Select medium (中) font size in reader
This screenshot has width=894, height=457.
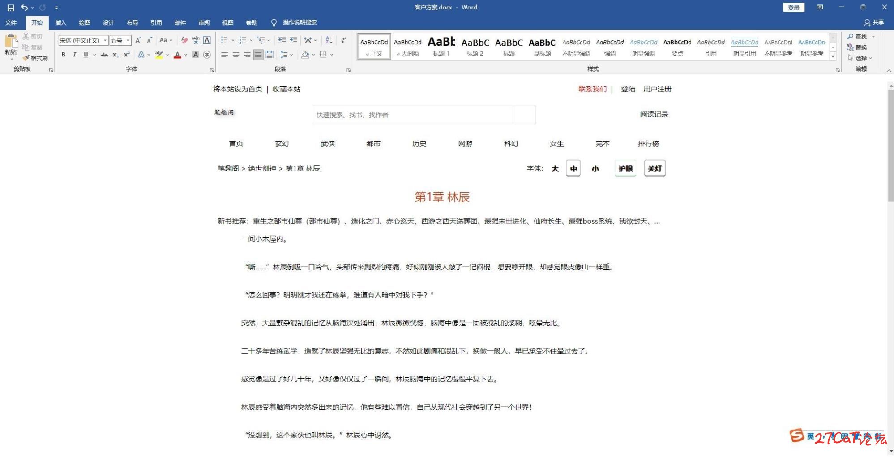tap(573, 169)
